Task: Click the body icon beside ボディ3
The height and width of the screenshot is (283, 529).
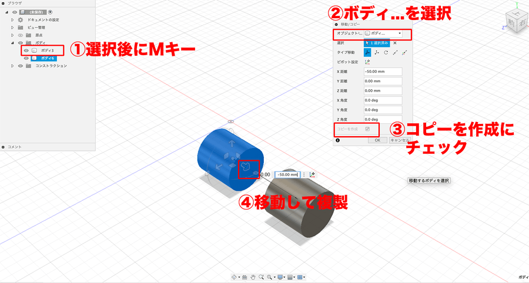Action: tap(34, 50)
